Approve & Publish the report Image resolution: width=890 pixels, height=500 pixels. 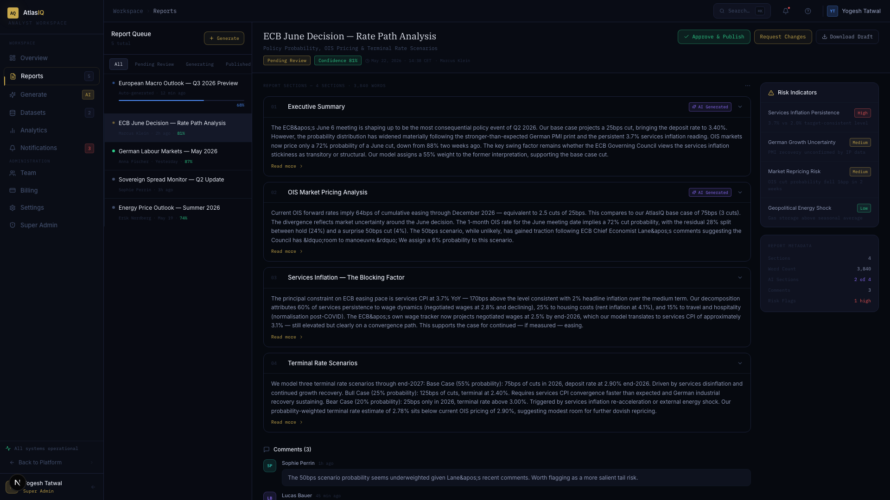714,37
